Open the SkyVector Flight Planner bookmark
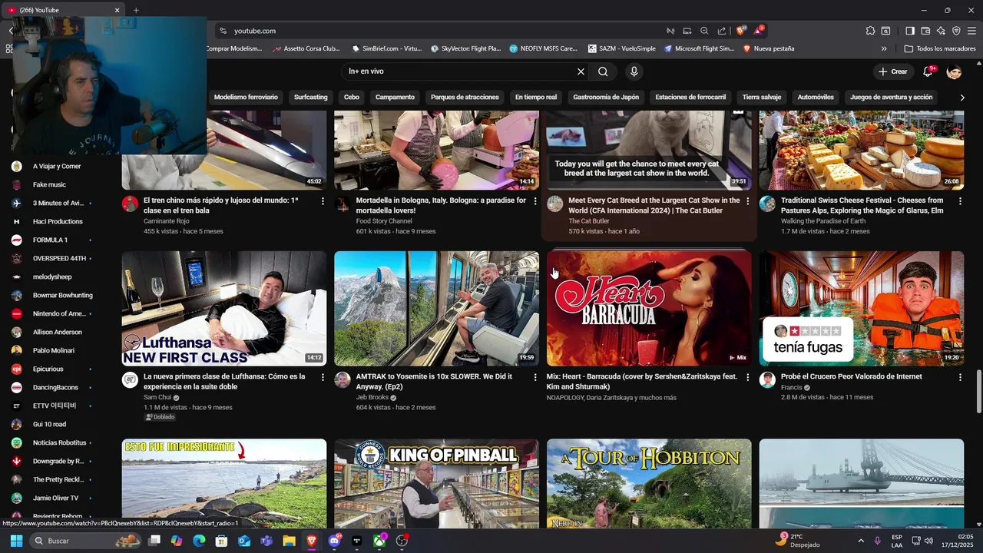Screen dimensions: 983x553 click(465, 48)
